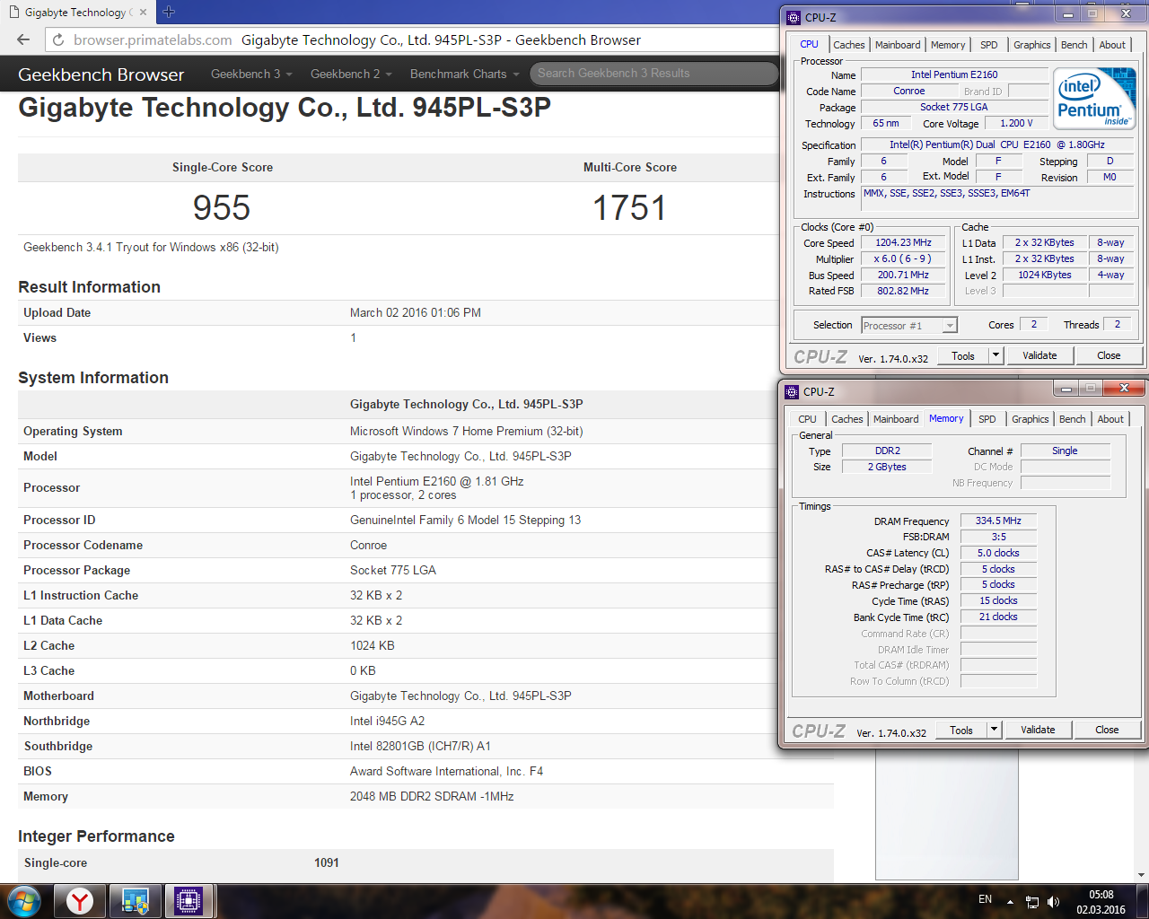Click the browser address bar

[413, 39]
